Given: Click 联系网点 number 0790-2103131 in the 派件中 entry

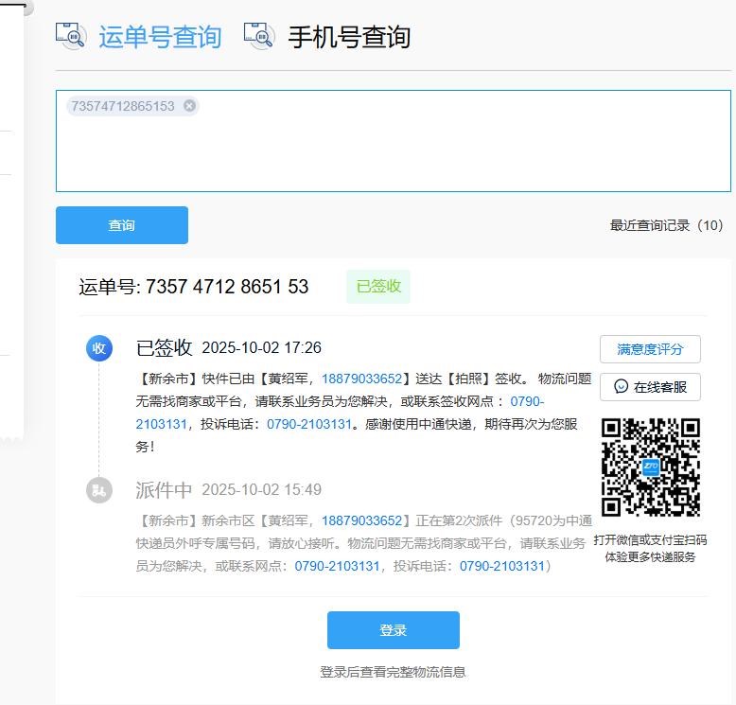Looking at the screenshot, I should 337,566.
